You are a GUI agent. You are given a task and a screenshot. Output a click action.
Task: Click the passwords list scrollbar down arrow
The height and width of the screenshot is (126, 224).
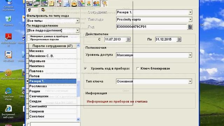[x=78, y=119]
